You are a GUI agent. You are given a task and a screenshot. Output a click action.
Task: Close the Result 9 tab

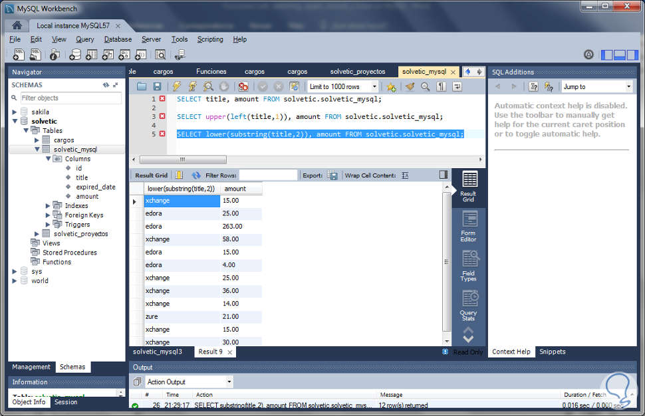(229, 352)
